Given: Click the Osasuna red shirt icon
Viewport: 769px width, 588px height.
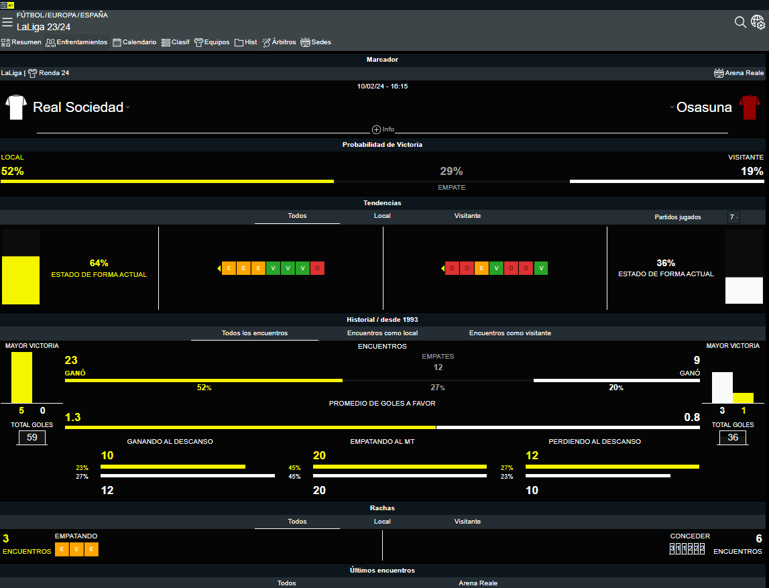Looking at the screenshot, I should 749,107.
